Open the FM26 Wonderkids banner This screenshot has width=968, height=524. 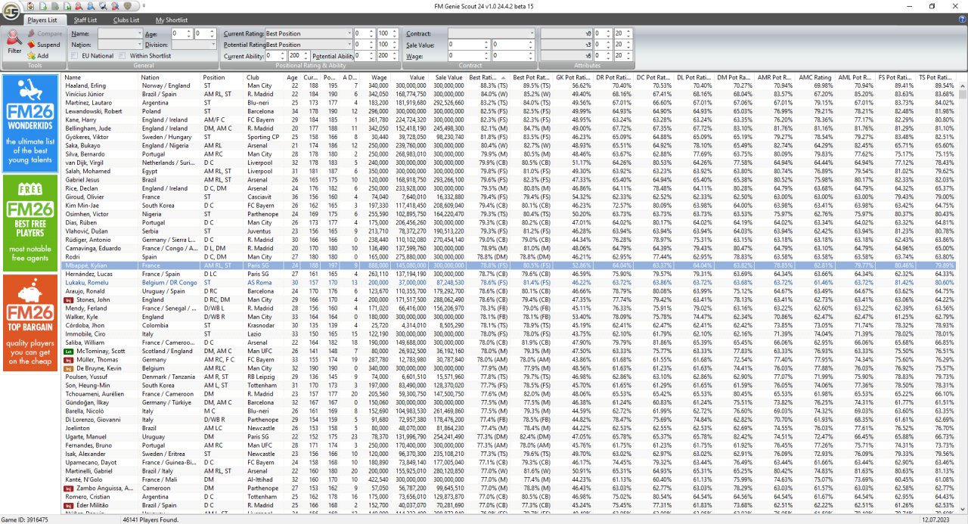tap(30, 122)
